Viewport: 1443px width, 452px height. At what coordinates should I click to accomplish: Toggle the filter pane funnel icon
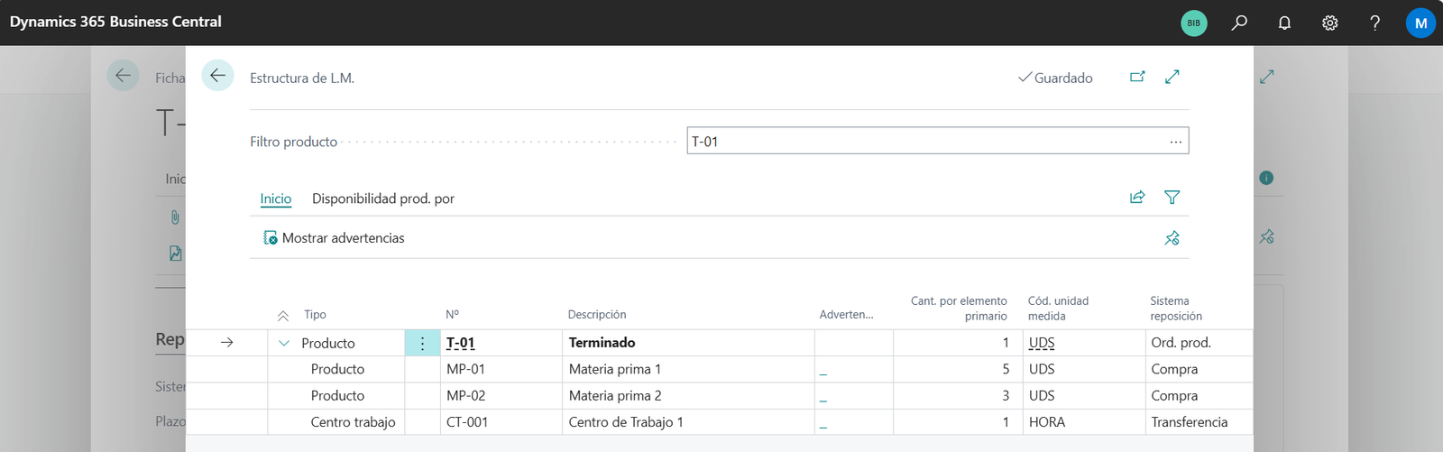click(1172, 198)
